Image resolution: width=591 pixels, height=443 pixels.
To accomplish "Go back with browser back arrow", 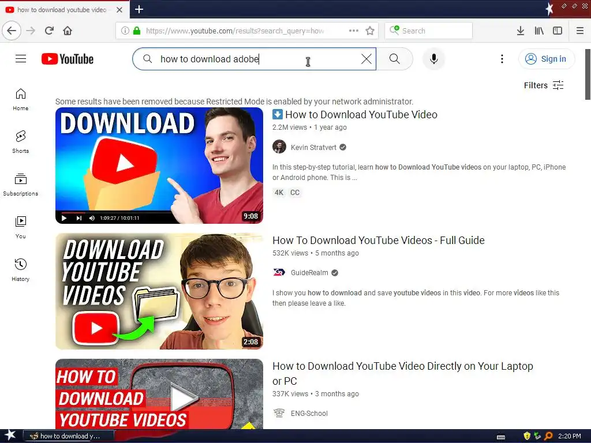I will [12, 31].
